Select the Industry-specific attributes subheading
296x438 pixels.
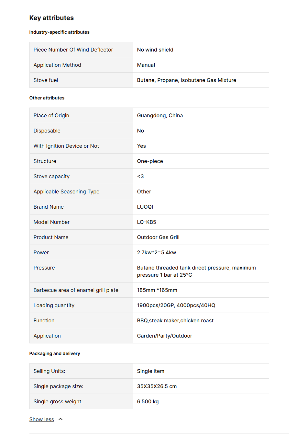click(59, 32)
